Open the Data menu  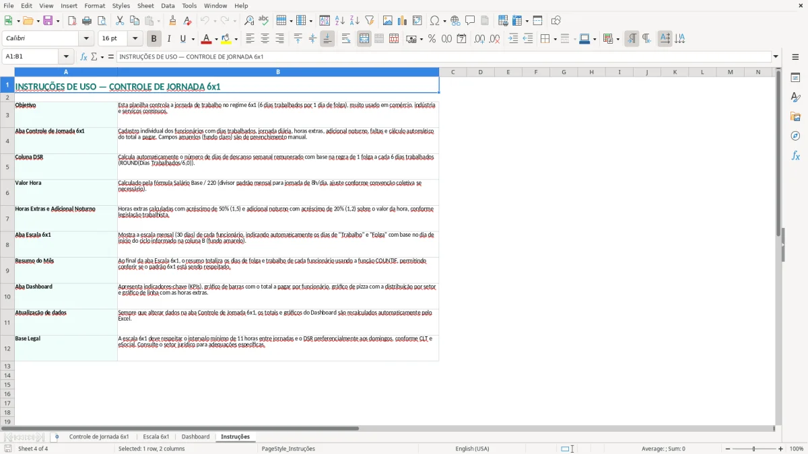pos(168,5)
